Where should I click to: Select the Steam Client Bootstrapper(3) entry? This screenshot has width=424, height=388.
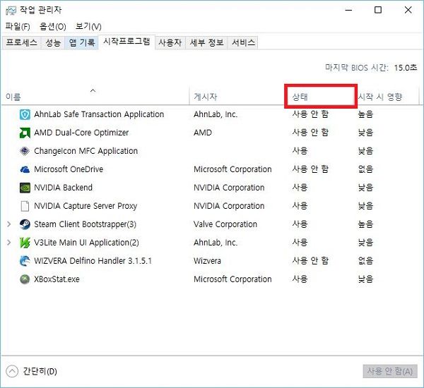[x=212, y=224]
